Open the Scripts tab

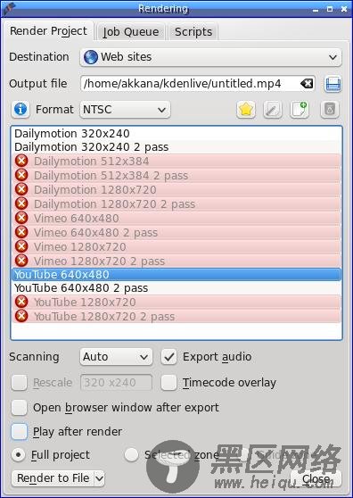pos(193,32)
